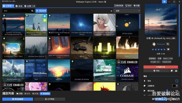
Task: Toggle the 录音 audio recording checkbox
Action: point(177,81)
